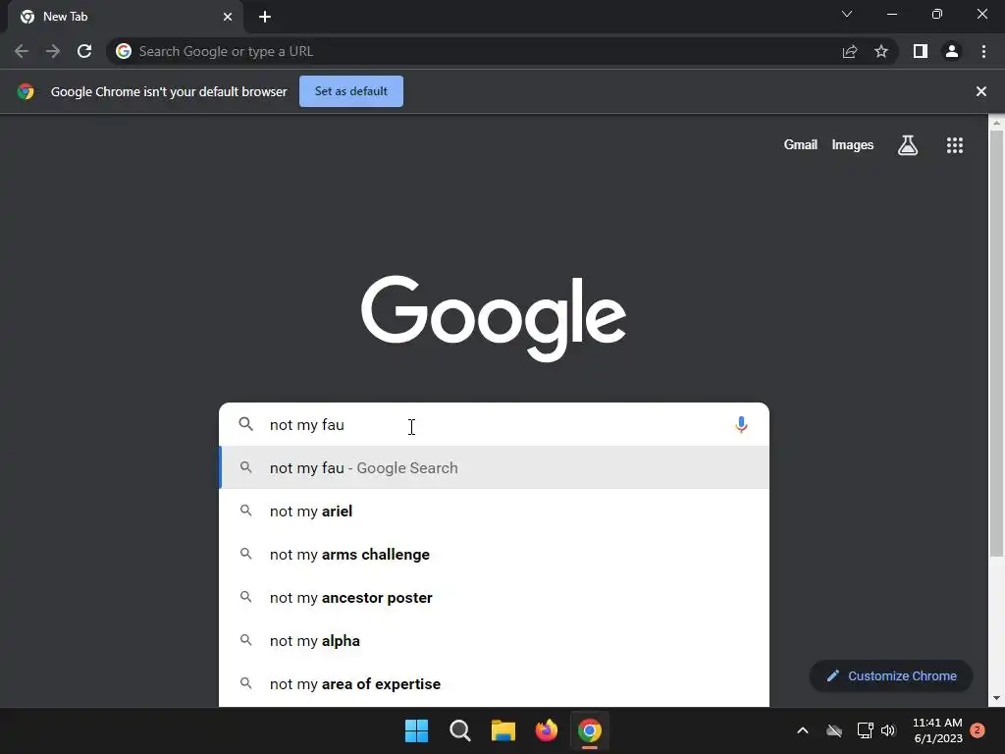Open network status tray icon

[866, 730]
